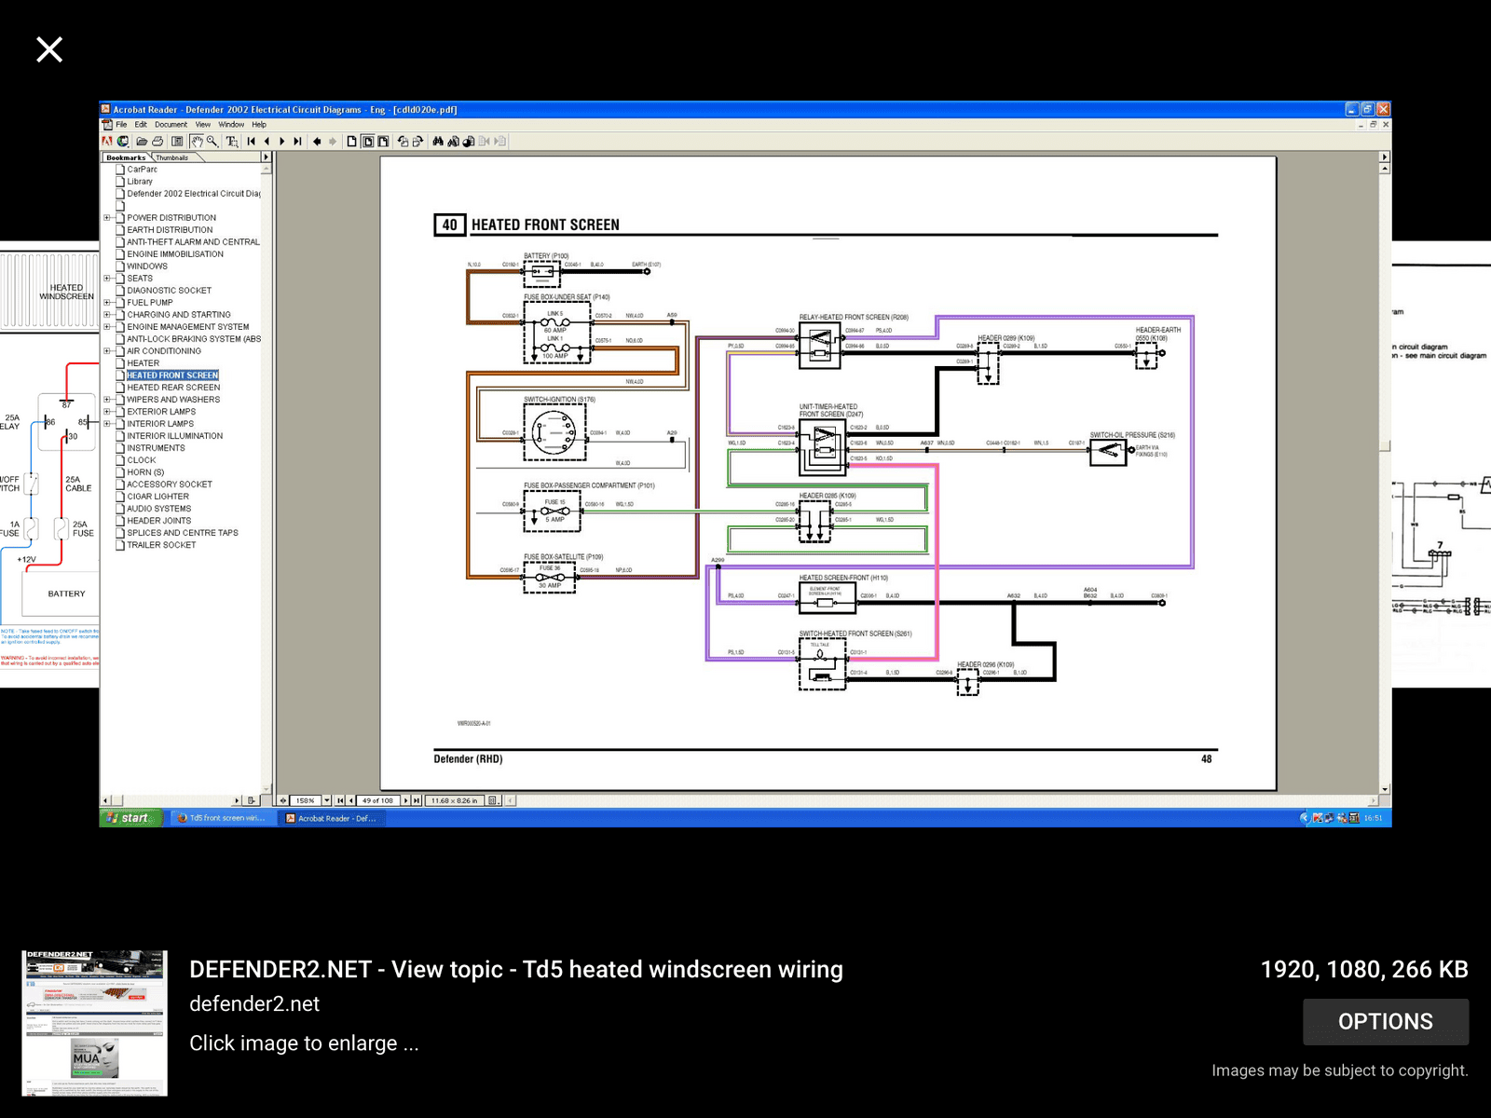
Task: Click the globe web icon in toolbar
Action: (x=123, y=142)
